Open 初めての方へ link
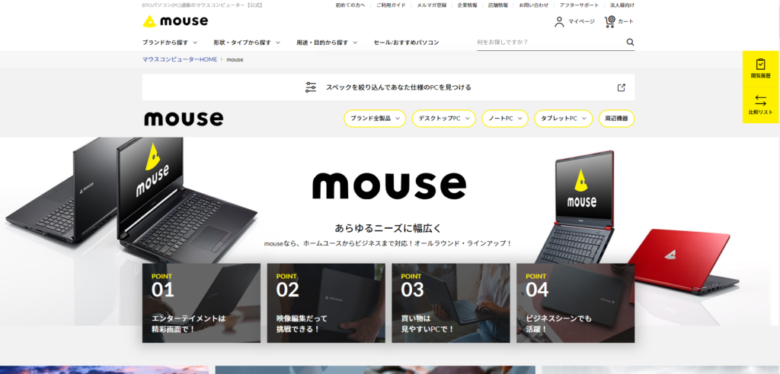The image size is (780, 374). (350, 5)
